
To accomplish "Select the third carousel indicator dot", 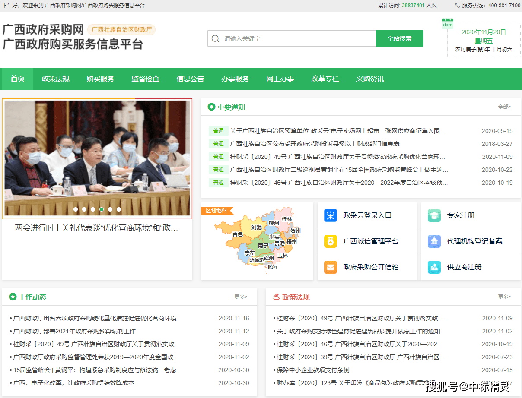I will click(x=93, y=209).
